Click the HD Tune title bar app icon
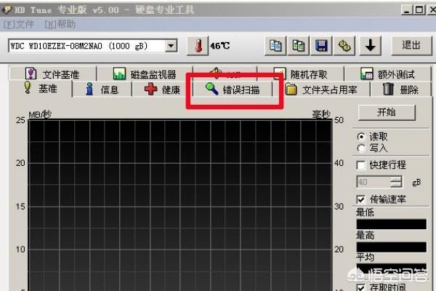This screenshot has width=436, height=291. coord(7,9)
